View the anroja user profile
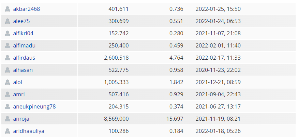297x138 pixels. (x=21, y=119)
